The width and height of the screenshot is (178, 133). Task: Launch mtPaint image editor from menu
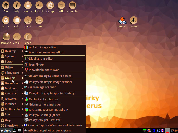click(55, 47)
